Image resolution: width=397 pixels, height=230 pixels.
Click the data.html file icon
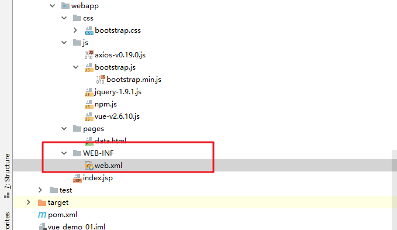pos(89,141)
